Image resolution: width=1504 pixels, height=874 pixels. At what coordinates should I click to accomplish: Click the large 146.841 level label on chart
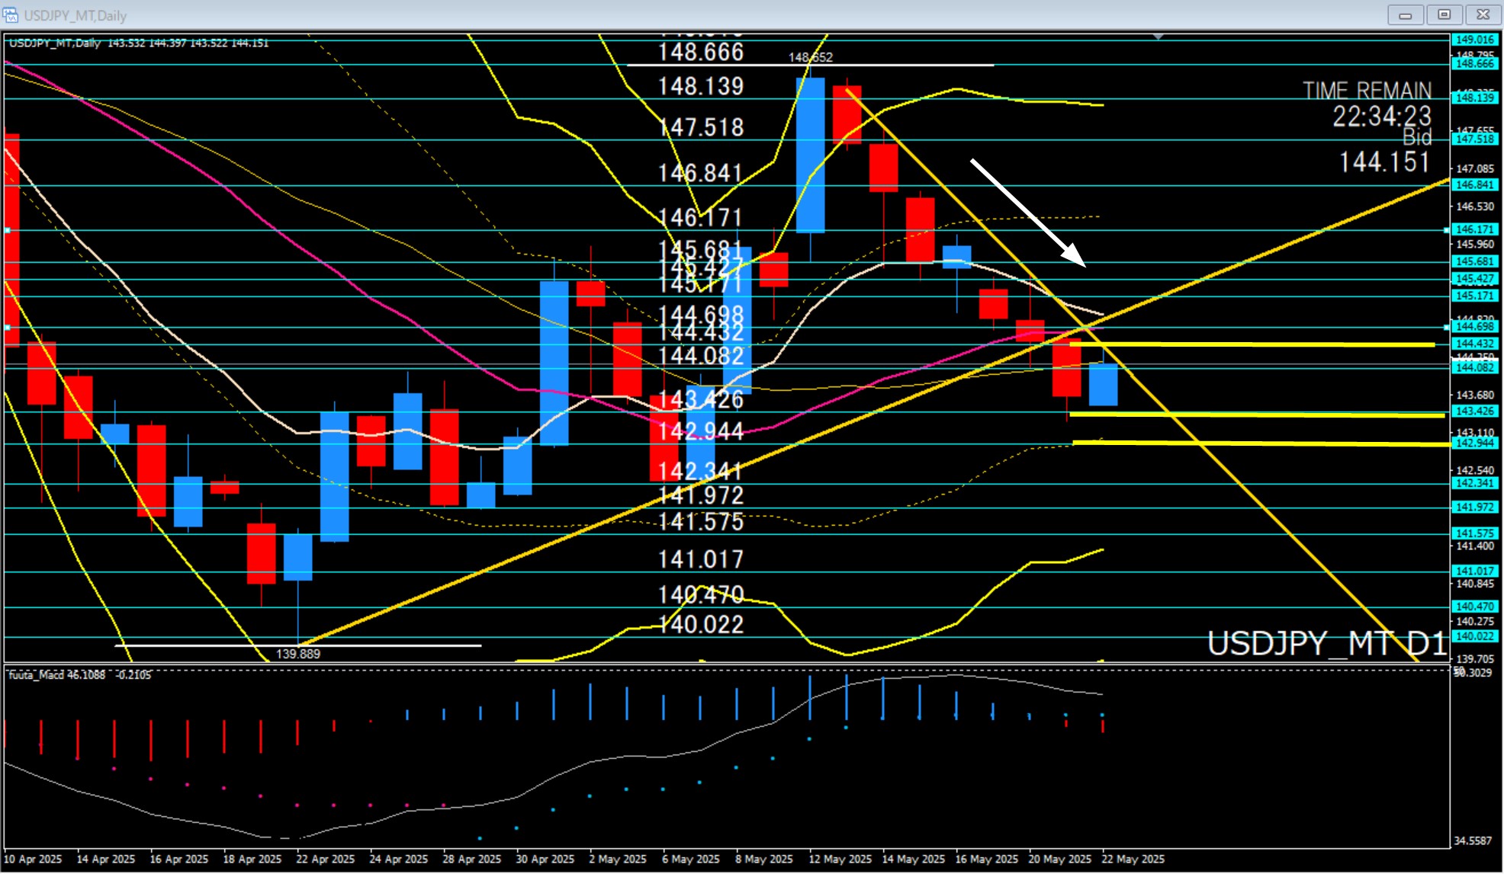(x=701, y=173)
